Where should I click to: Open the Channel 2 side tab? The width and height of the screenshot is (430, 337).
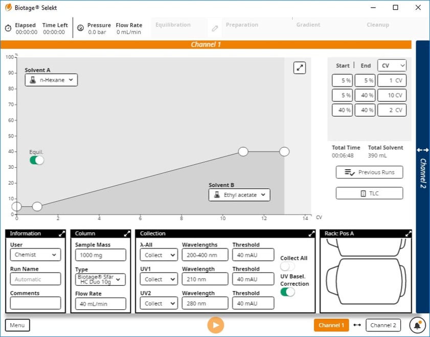click(x=423, y=177)
